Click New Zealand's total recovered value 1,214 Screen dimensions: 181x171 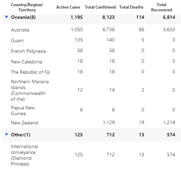pyautogui.click(x=169, y=122)
